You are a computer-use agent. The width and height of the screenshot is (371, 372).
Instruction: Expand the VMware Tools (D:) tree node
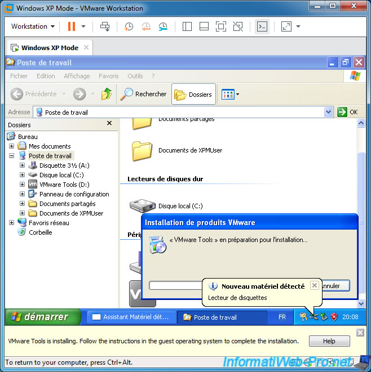coord(22,185)
